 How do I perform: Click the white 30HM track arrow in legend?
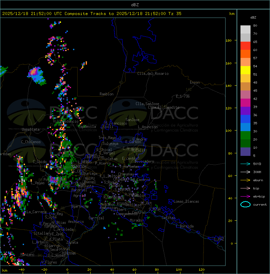[x=245, y=172]
